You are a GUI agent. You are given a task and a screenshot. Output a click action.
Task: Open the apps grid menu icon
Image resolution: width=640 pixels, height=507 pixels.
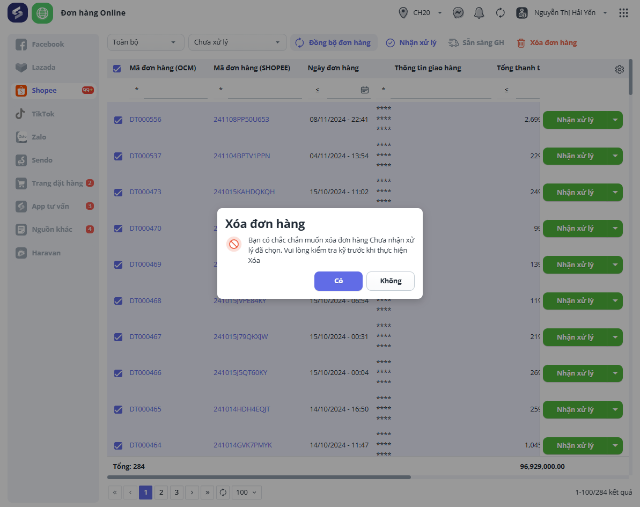[x=623, y=13]
